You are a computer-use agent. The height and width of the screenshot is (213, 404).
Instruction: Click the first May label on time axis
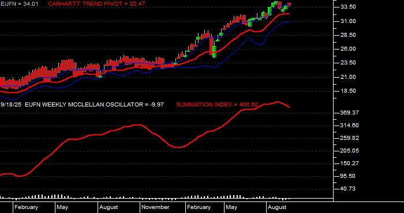pyautogui.click(x=62, y=207)
